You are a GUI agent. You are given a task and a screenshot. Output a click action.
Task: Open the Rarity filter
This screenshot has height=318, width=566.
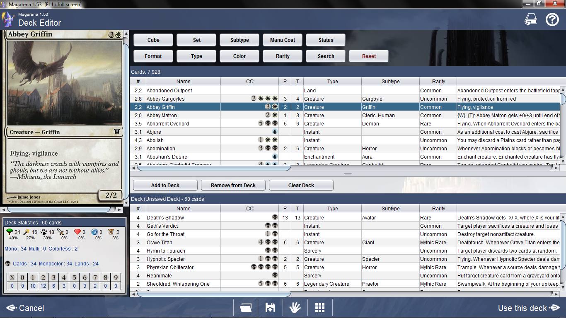tap(283, 56)
